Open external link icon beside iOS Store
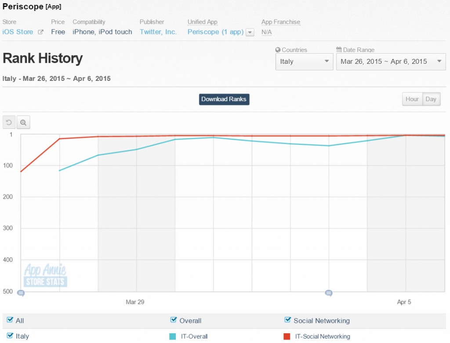 tap(40, 32)
